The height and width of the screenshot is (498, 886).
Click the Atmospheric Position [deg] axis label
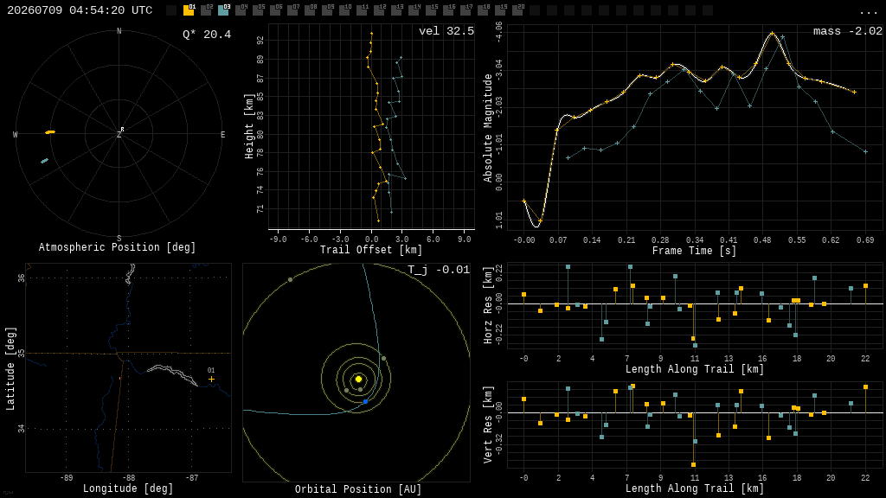117,247
